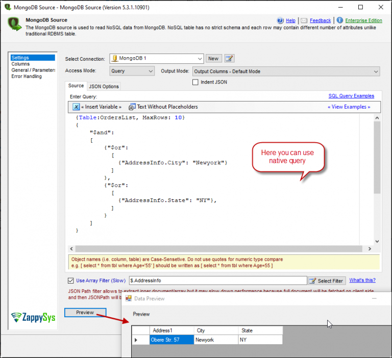Click the Insert Variable icon

tap(76, 107)
